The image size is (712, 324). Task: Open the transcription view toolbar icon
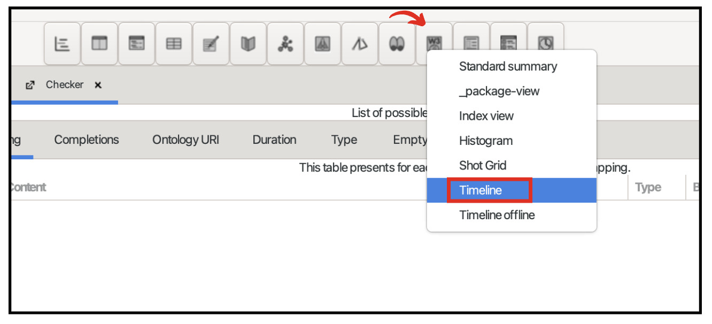(x=137, y=43)
